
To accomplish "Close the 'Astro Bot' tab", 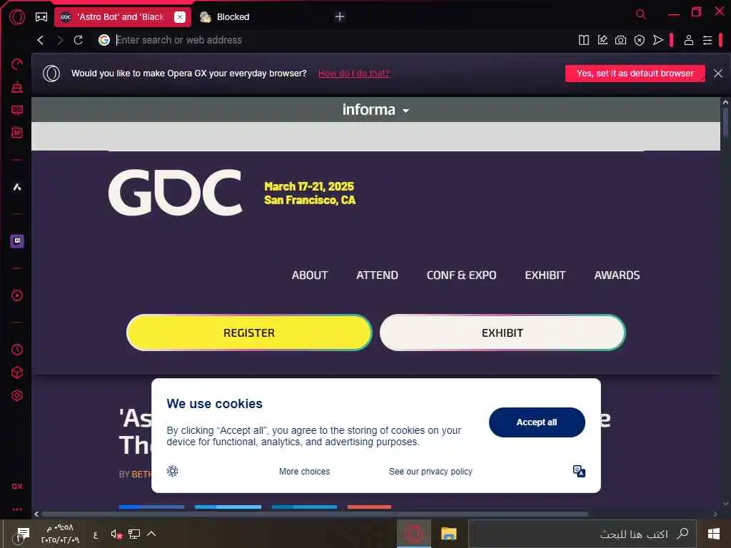I will point(180,17).
